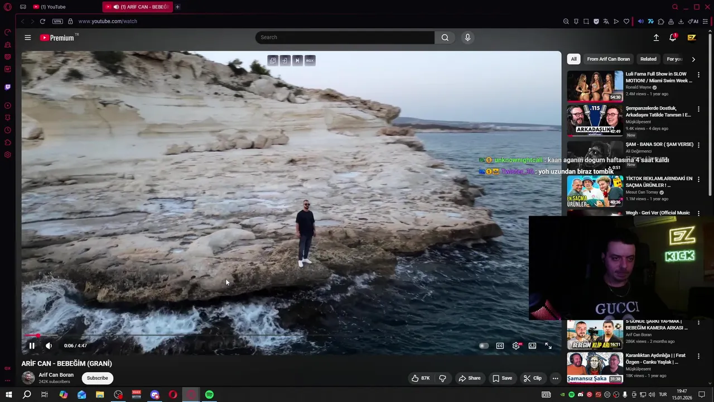This screenshot has width=714, height=402.
Task: Open a new browser tab
Action: (x=177, y=7)
